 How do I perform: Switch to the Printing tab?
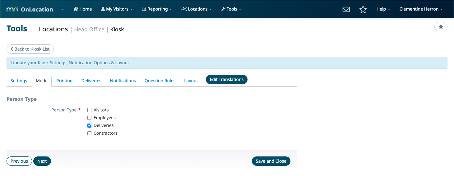tap(64, 81)
